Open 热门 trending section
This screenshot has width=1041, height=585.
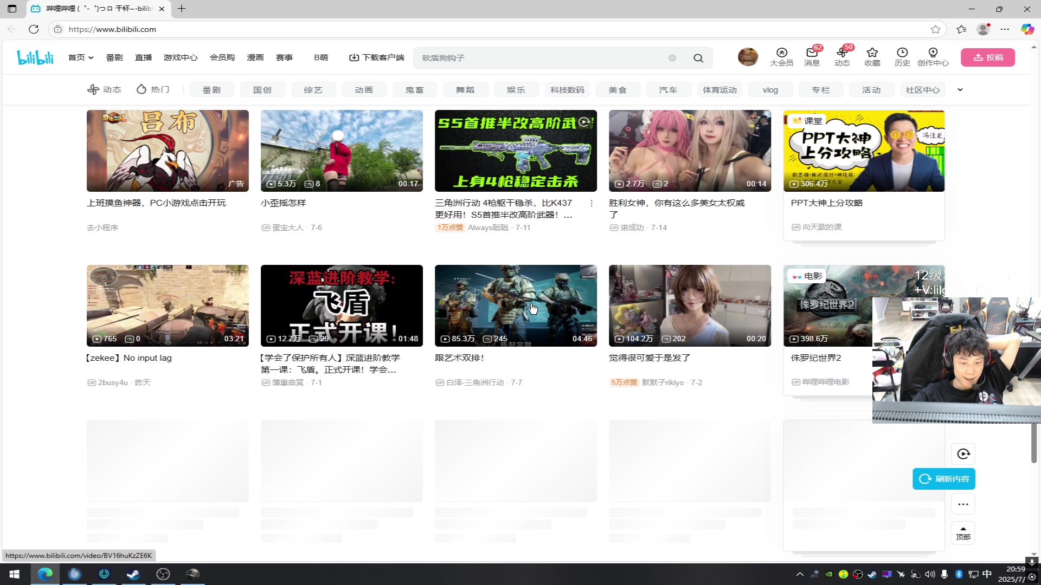pos(153,89)
